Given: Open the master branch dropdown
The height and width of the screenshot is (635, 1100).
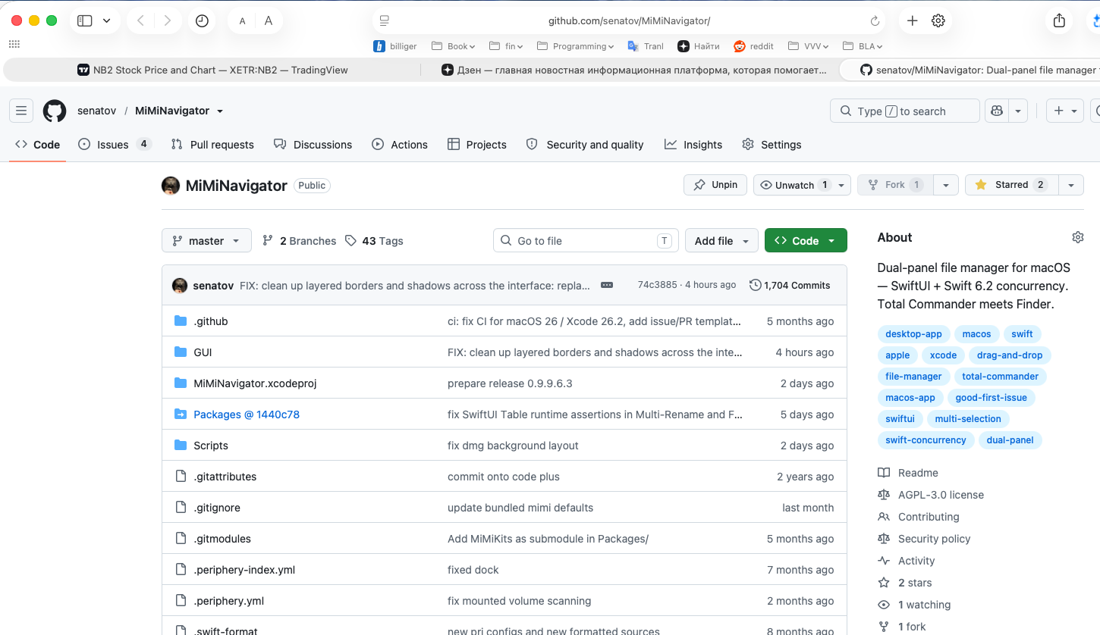Looking at the screenshot, I should pos(206,241).
